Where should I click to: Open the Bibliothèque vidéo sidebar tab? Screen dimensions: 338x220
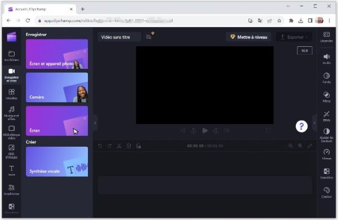coord(11,132)
